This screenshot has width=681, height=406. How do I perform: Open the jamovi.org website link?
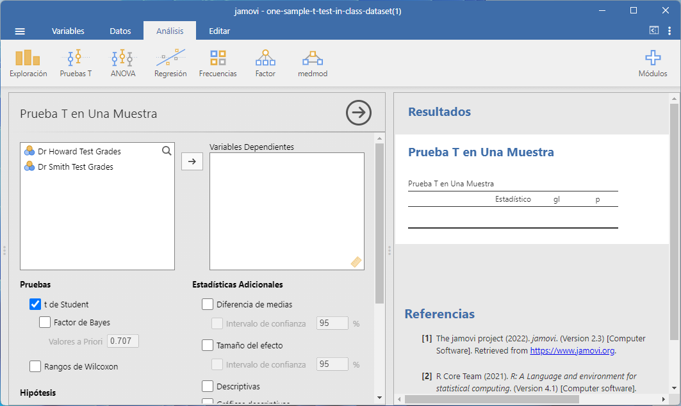[572, 350]
